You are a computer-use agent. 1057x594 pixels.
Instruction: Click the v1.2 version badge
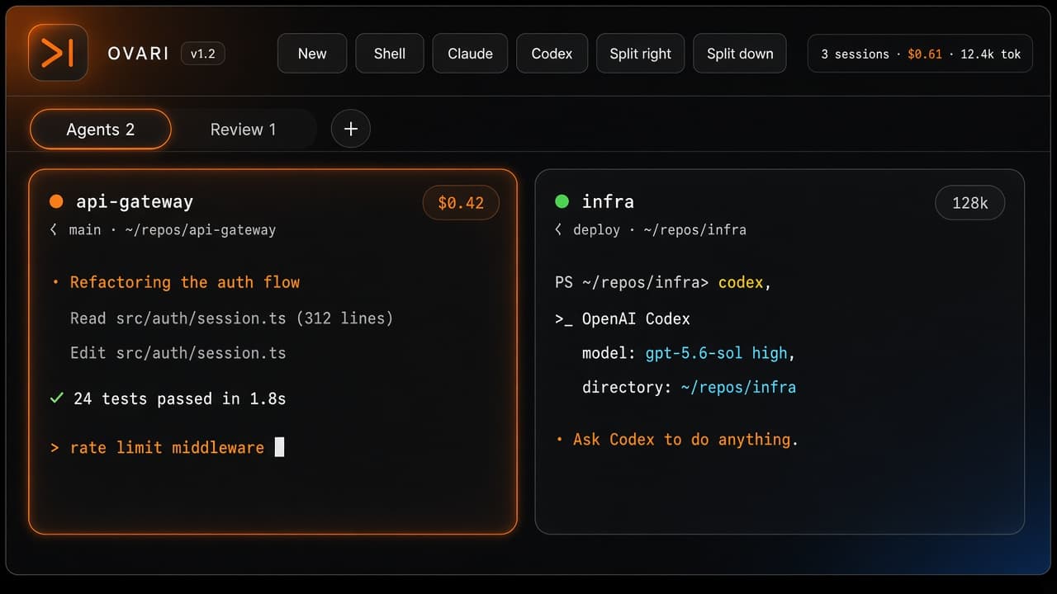click(202, 54)
